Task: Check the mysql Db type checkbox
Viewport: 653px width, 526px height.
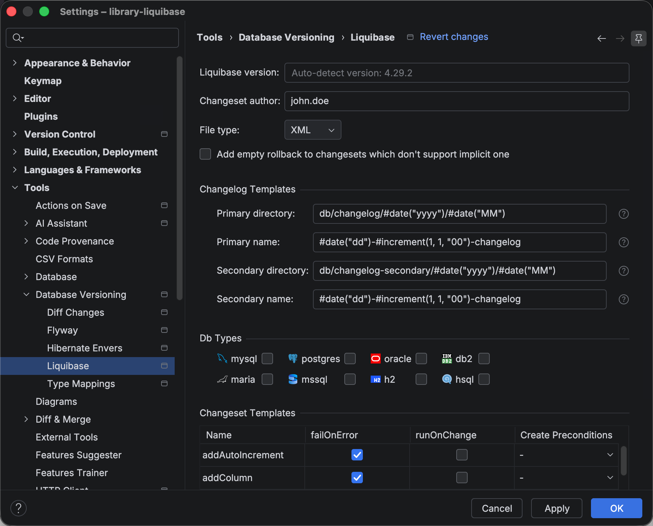Action: click(x=267, y=359)
